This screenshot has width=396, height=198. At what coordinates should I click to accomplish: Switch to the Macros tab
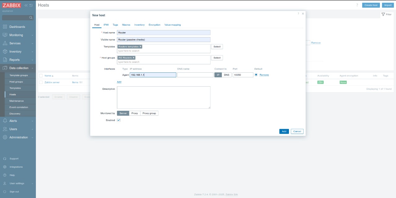pos(126,25)
